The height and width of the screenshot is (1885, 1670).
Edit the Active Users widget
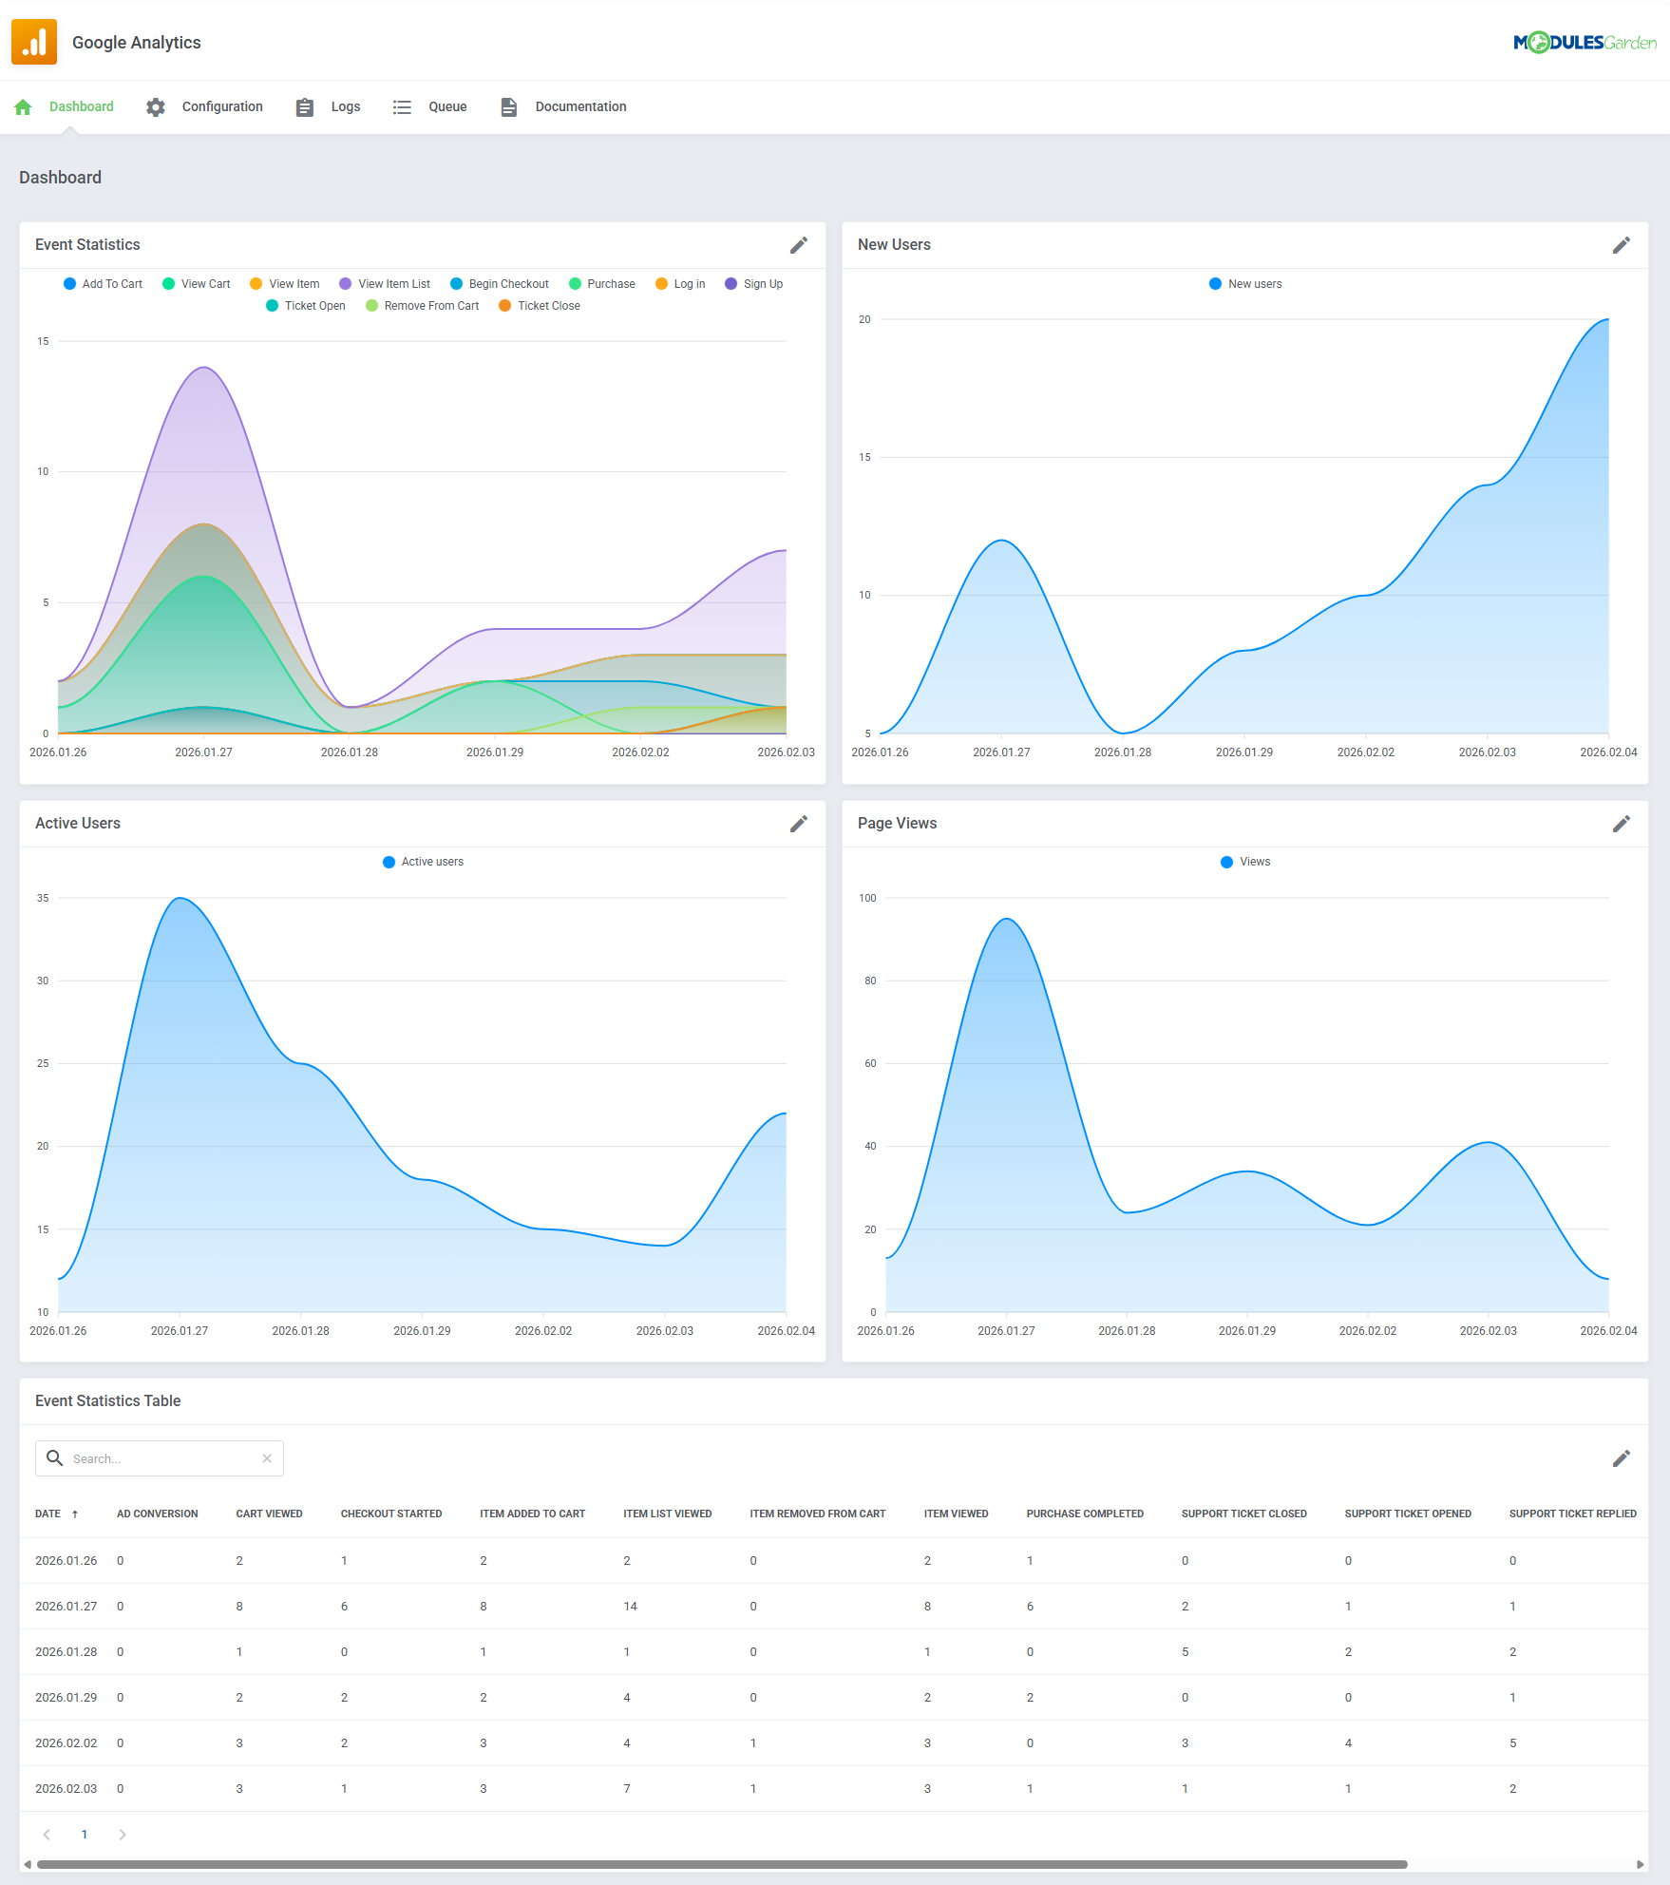pyautogui.click(x=799, y=824)
